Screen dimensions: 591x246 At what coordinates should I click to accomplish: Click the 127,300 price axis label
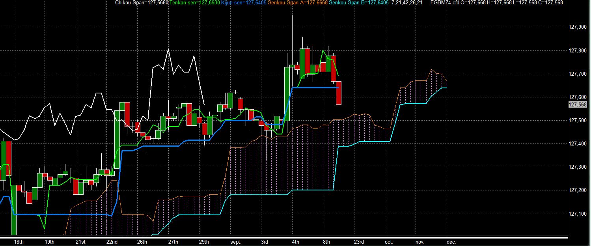point(578,167)
